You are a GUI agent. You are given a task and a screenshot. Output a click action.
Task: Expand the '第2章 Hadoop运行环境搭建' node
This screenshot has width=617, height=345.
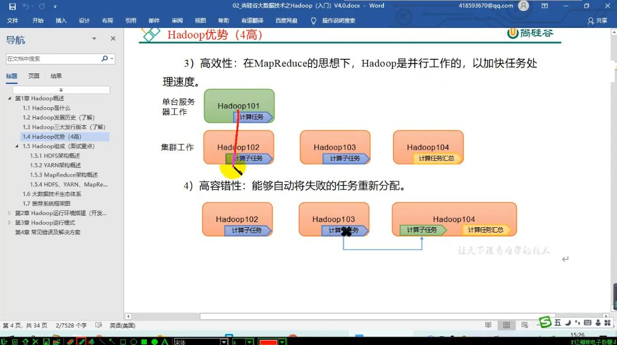(9, 213)
